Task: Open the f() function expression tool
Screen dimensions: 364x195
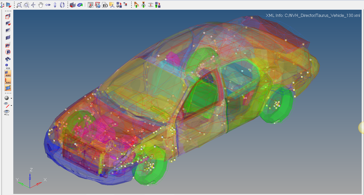Action: click(x=105, y=5)
